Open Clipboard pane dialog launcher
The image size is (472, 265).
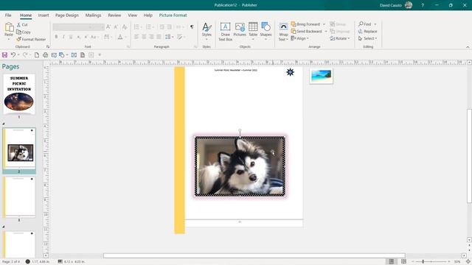[47, 47]
